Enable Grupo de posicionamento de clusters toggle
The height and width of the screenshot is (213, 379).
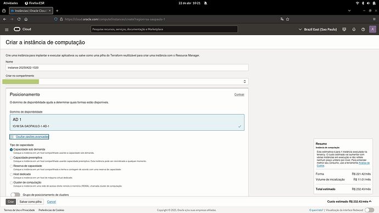click(15, 195)
